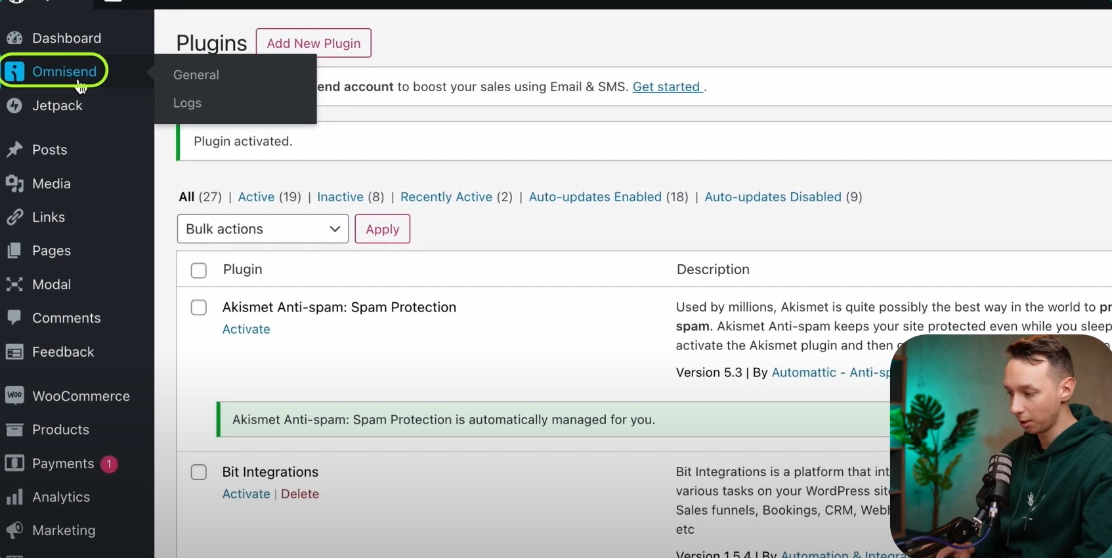Viewport: 1112px width, 558px height.
Task: Click the Plugin column header
Action: point(243,269)
